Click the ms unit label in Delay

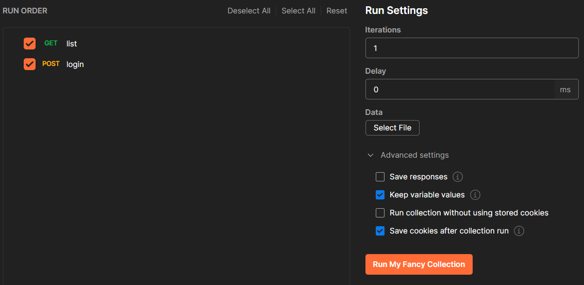point(565,90)
